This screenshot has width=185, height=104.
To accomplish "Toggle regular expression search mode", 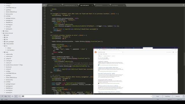I will tap(2, 96).
